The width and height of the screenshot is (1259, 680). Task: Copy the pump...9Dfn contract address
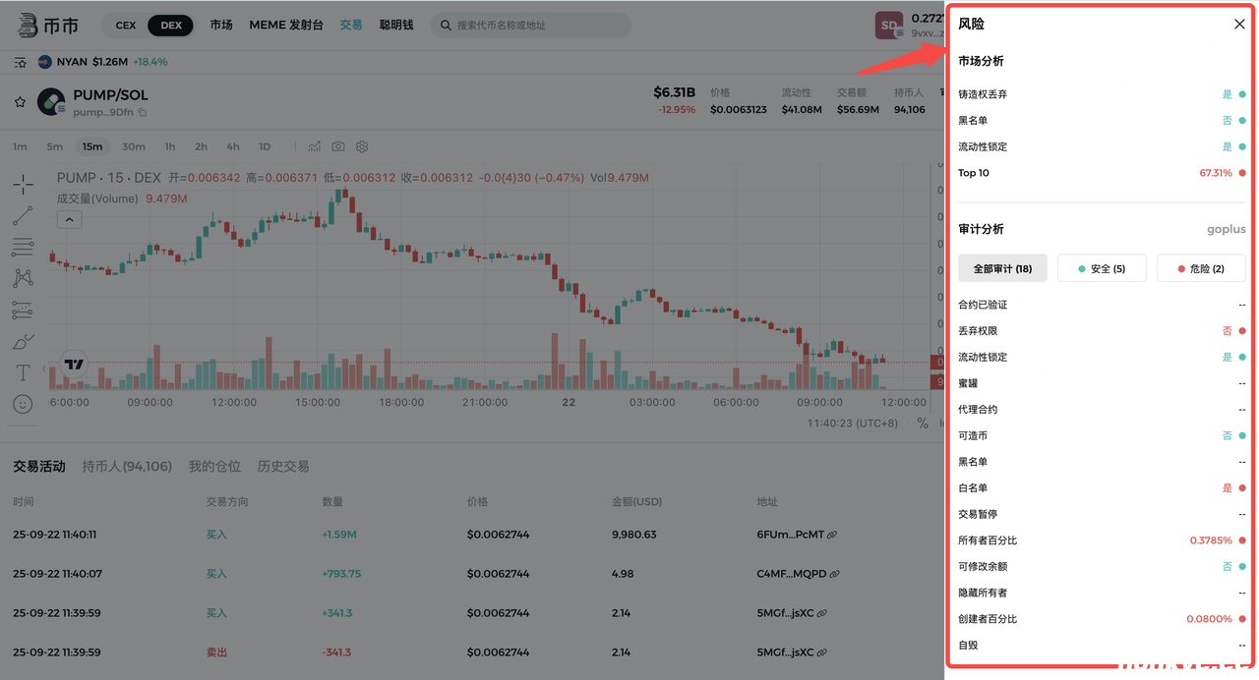click(143, 113)
